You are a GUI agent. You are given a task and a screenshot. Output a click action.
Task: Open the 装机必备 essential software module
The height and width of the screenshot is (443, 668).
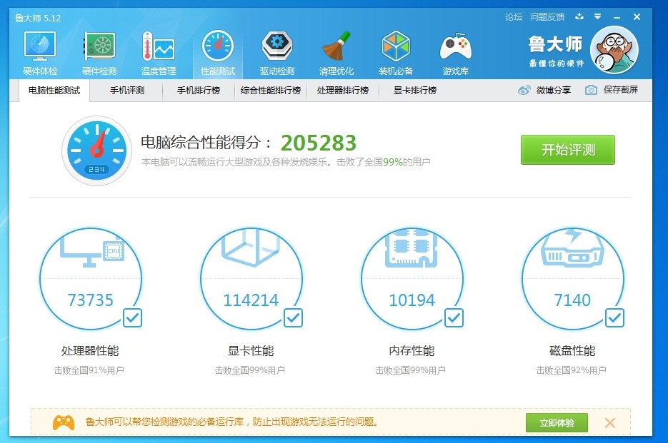[x=396, y=53]
